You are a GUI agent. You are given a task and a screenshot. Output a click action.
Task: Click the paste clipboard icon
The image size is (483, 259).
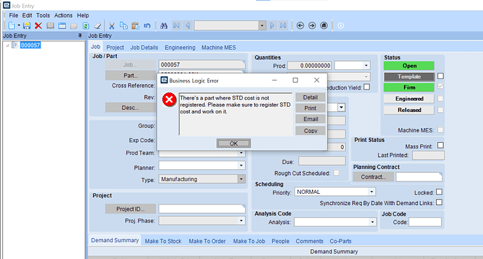coord(135,26)
